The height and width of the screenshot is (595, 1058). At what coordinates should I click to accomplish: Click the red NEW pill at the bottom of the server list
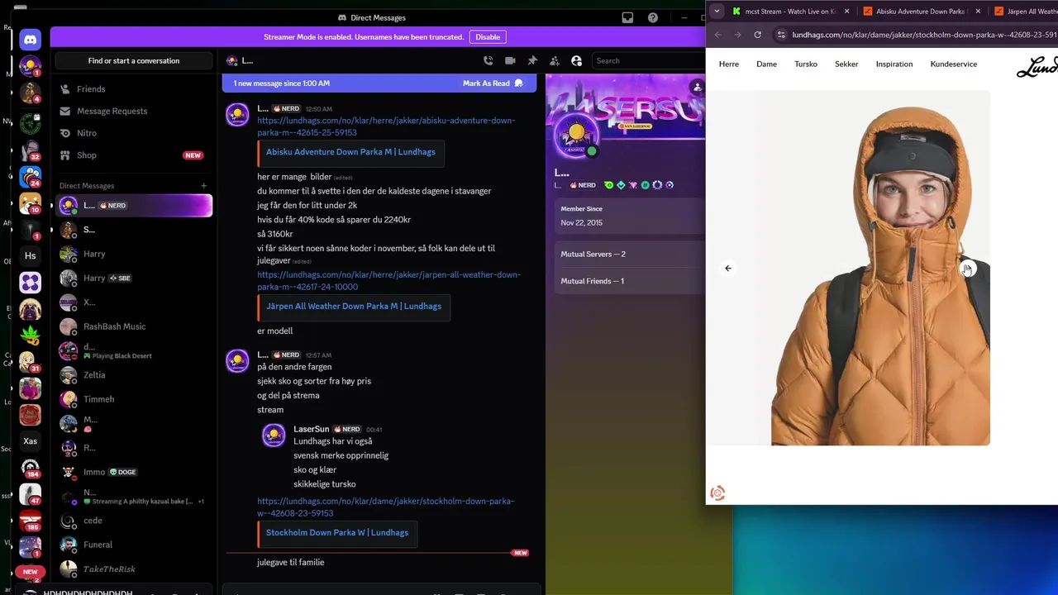[31, 572]
